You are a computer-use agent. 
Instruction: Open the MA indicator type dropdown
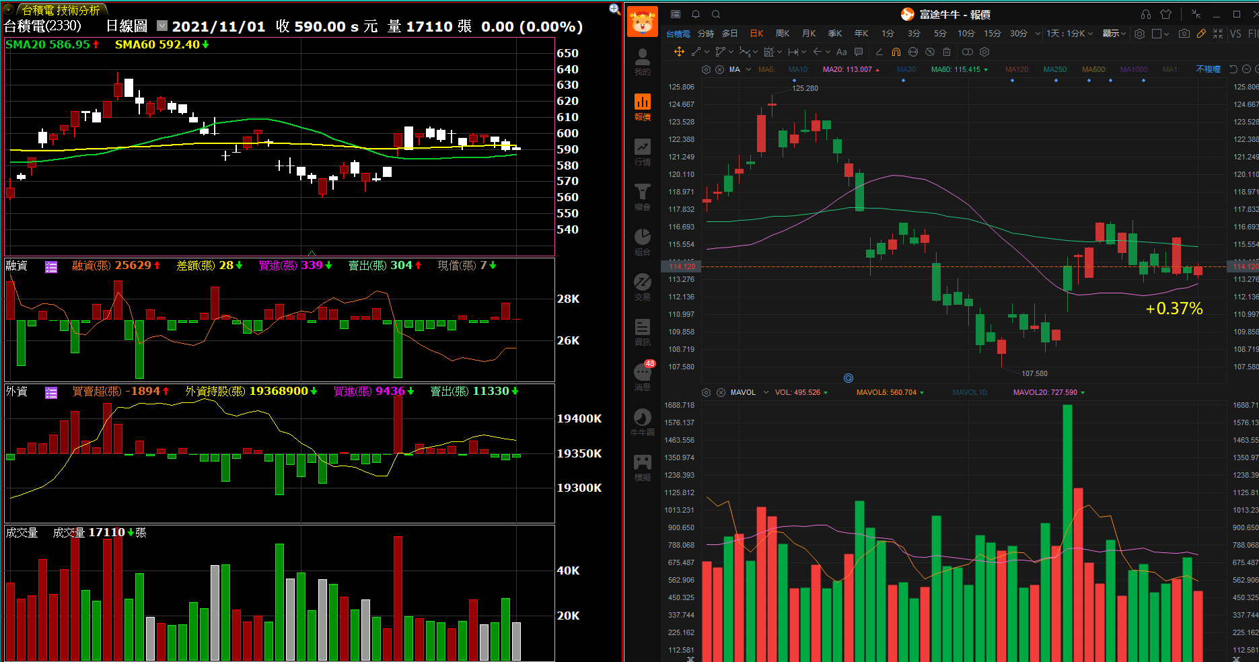749,69
